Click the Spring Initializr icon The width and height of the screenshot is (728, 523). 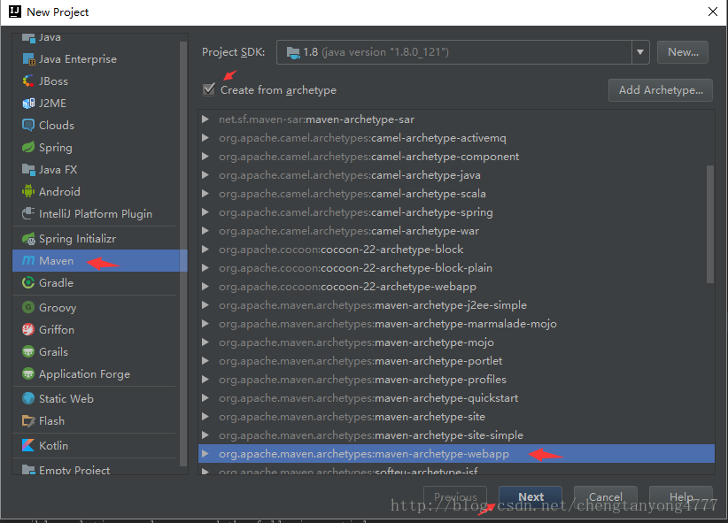pos(28,239)
